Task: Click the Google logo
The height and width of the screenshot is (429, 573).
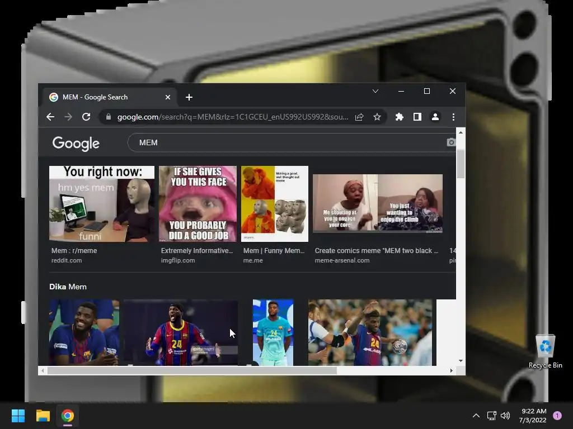Action: click(76, 144)
